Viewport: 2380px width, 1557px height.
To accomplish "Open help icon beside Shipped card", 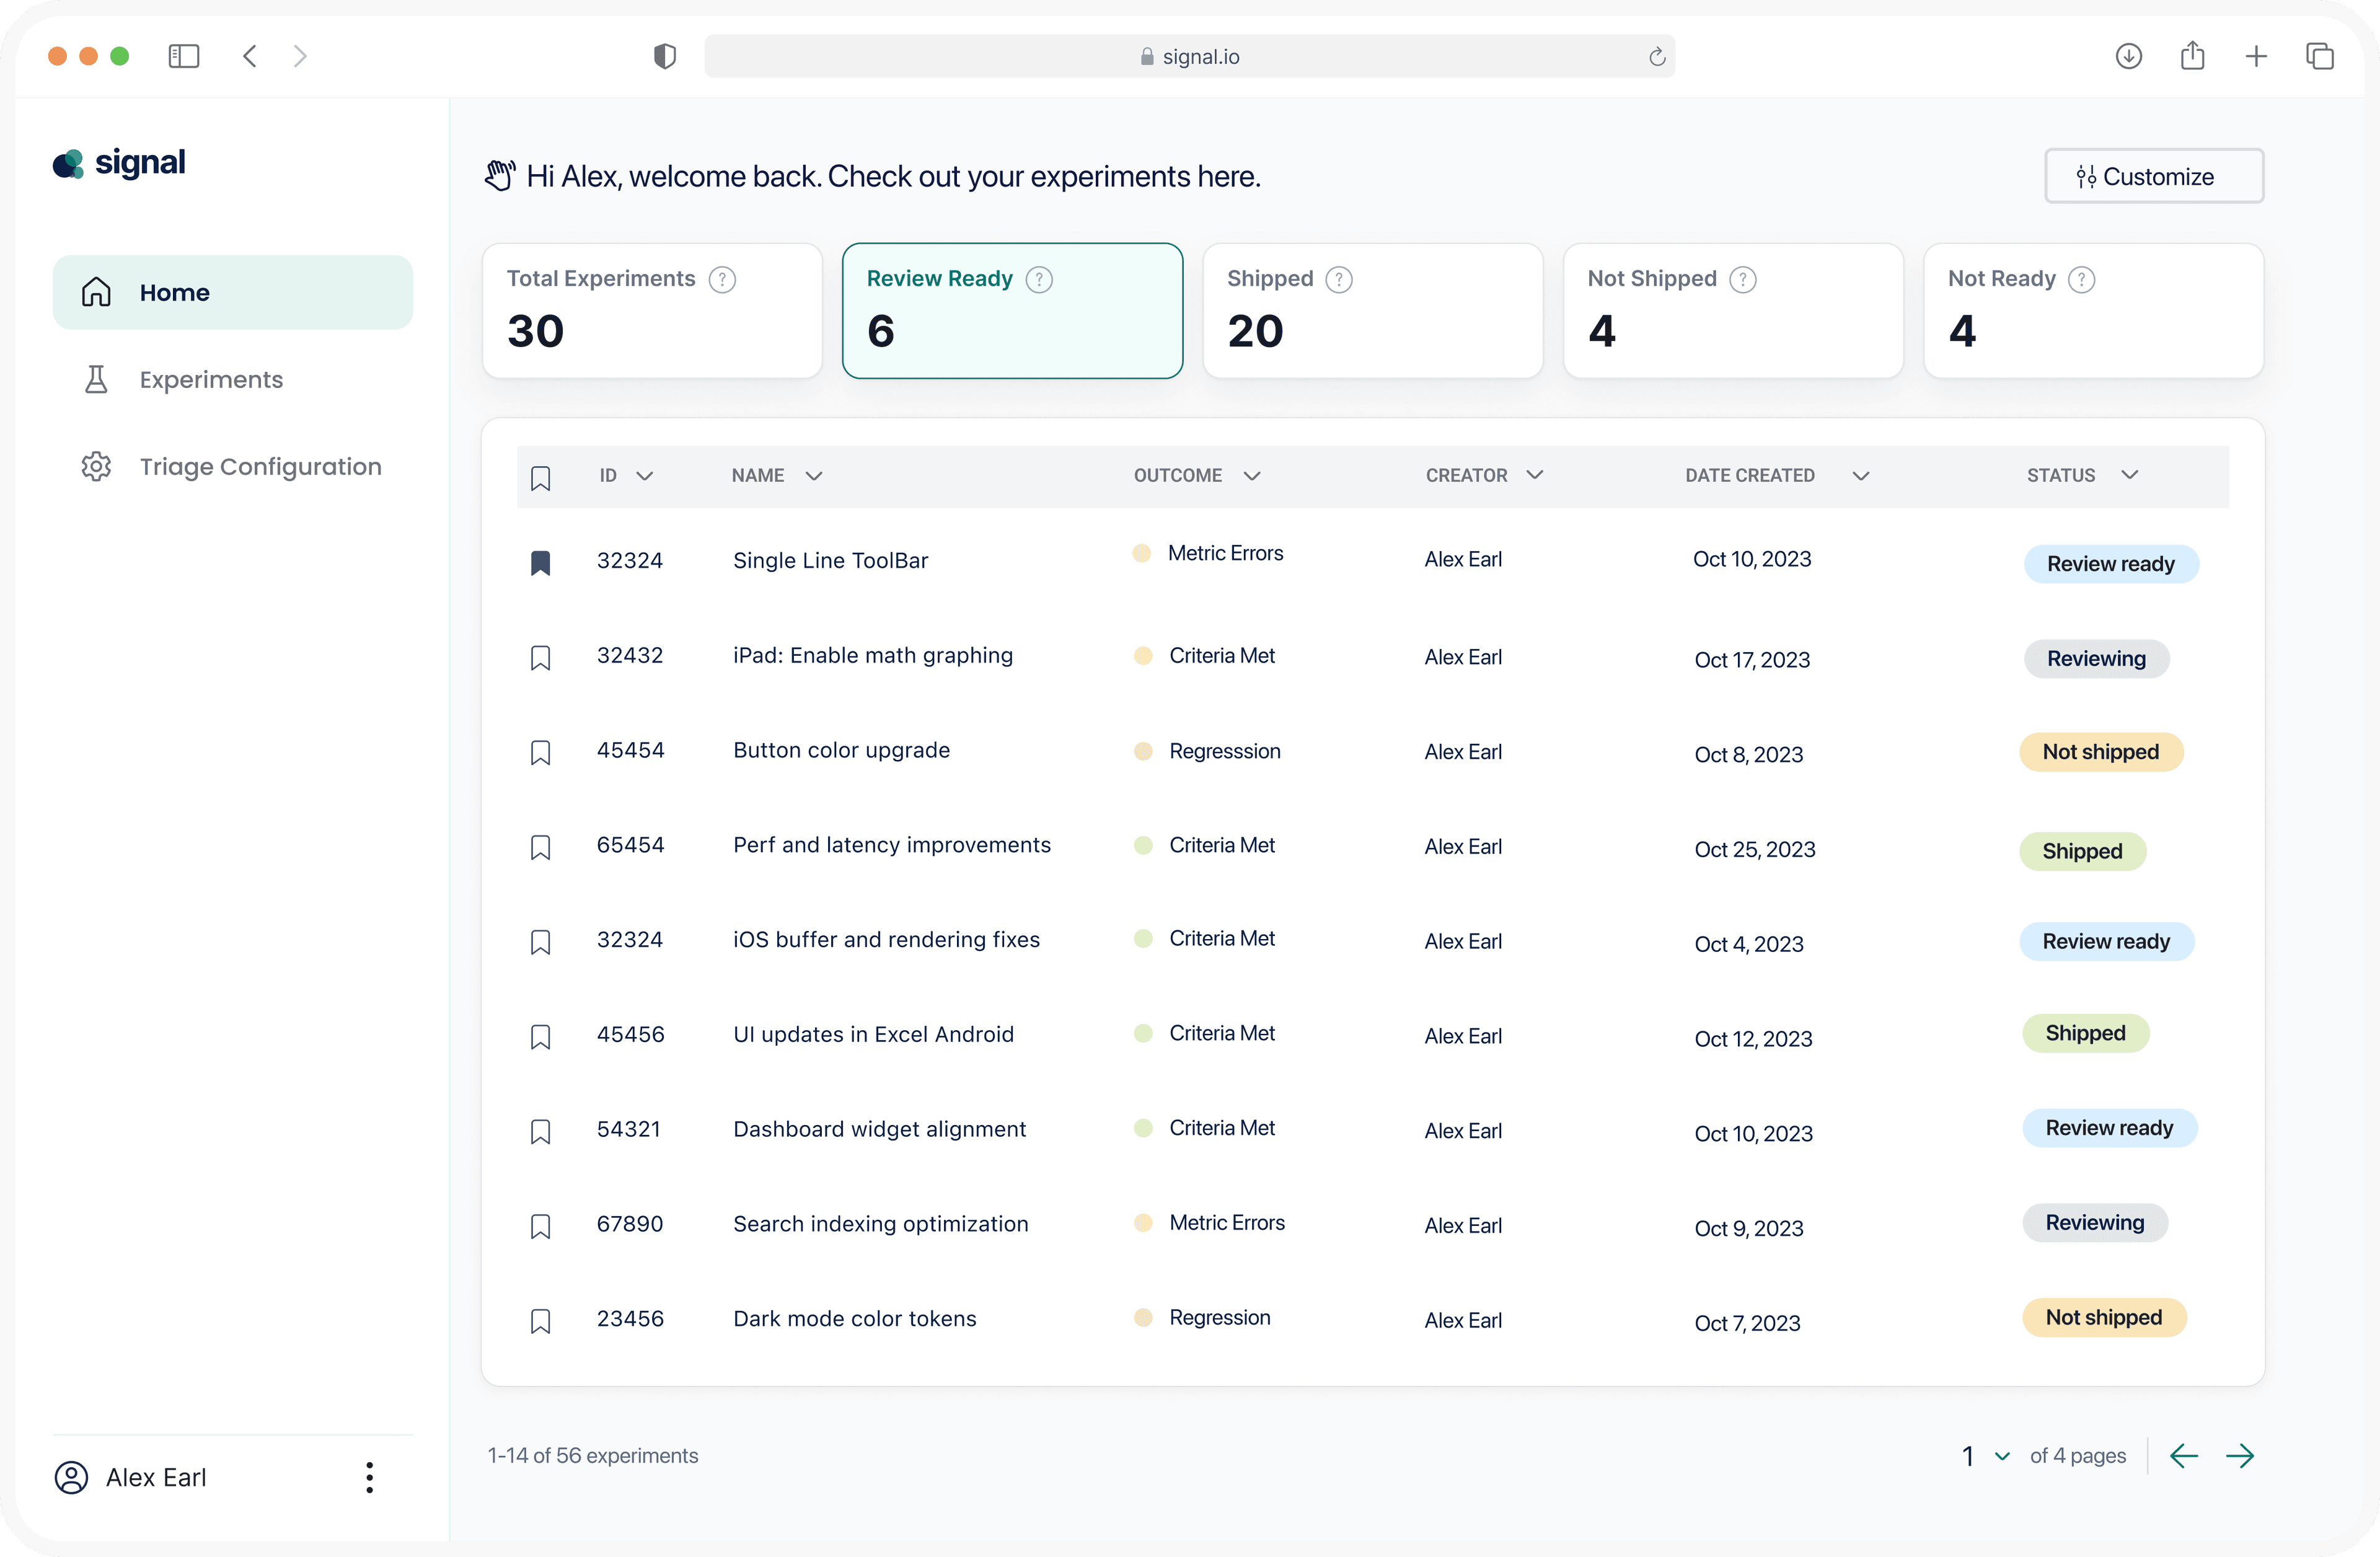I will coord(1339,279).
